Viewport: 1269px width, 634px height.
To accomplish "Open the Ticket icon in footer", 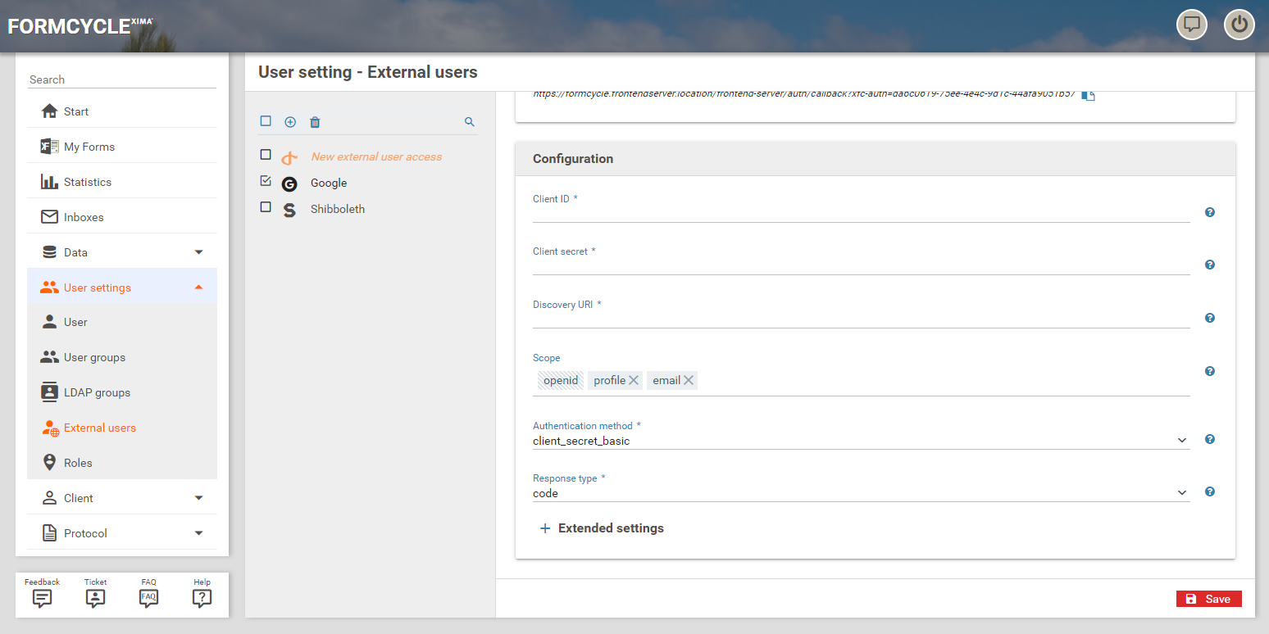I will (x=95, y=597).
